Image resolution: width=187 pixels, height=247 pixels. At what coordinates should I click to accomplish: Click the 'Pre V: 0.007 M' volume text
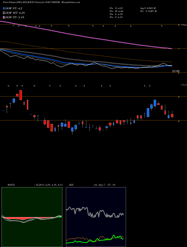coord(148,11)
